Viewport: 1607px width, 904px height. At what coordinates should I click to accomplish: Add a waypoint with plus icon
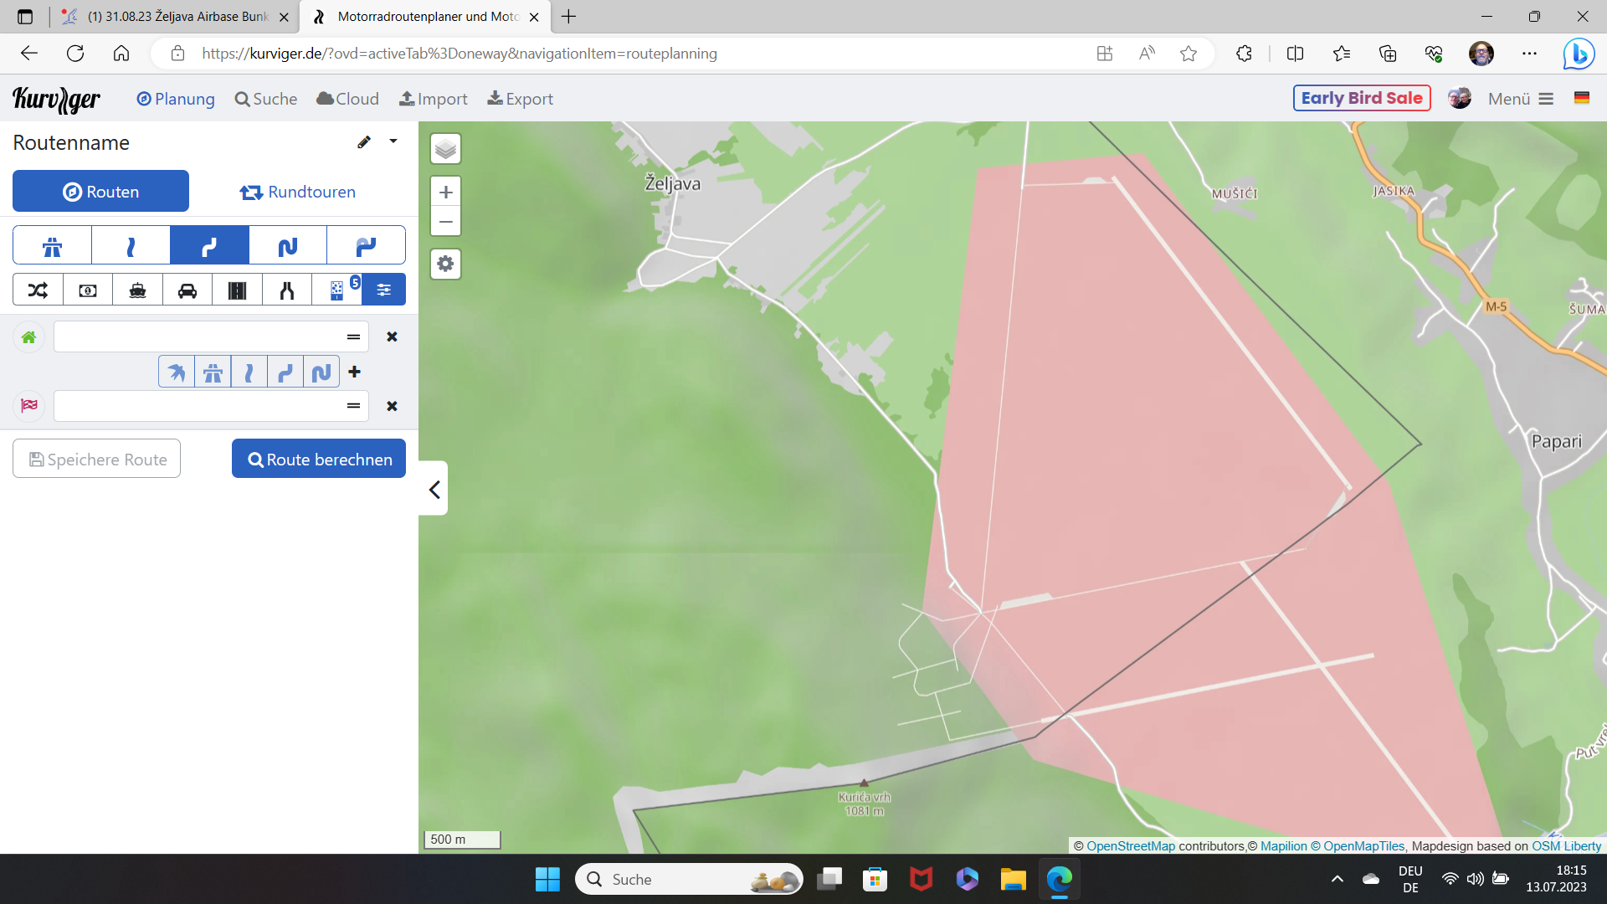(355, 372)
